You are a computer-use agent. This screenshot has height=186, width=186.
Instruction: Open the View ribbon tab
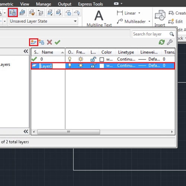pos(25,4)
